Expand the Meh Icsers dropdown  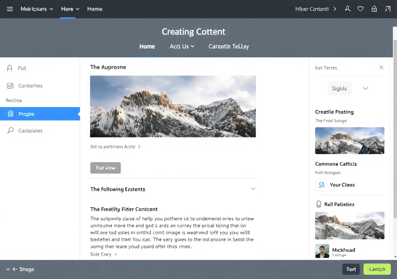52,9
